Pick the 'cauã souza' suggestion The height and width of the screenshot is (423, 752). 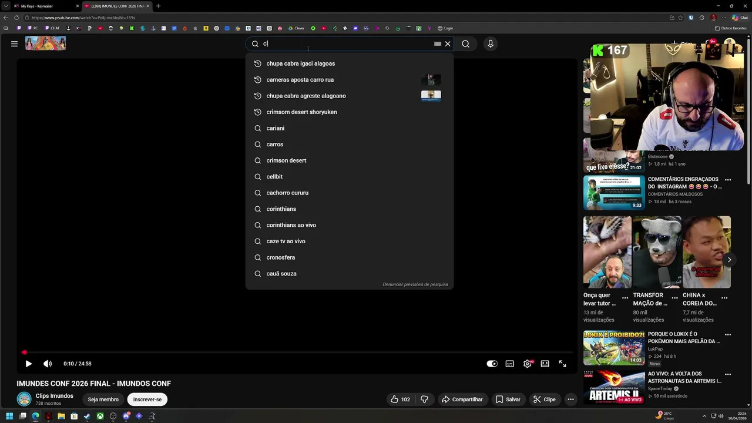tap(349, 273)
